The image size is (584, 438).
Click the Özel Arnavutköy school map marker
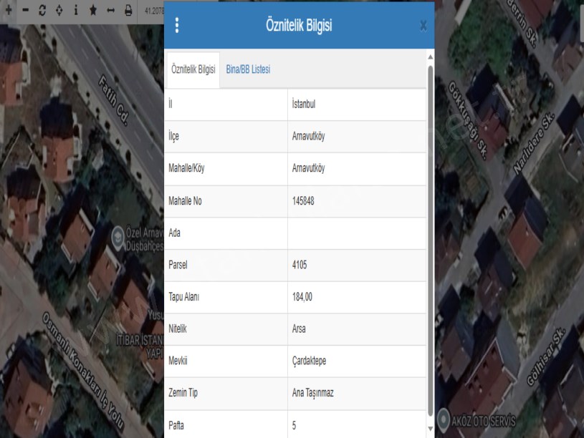(118, 233)
